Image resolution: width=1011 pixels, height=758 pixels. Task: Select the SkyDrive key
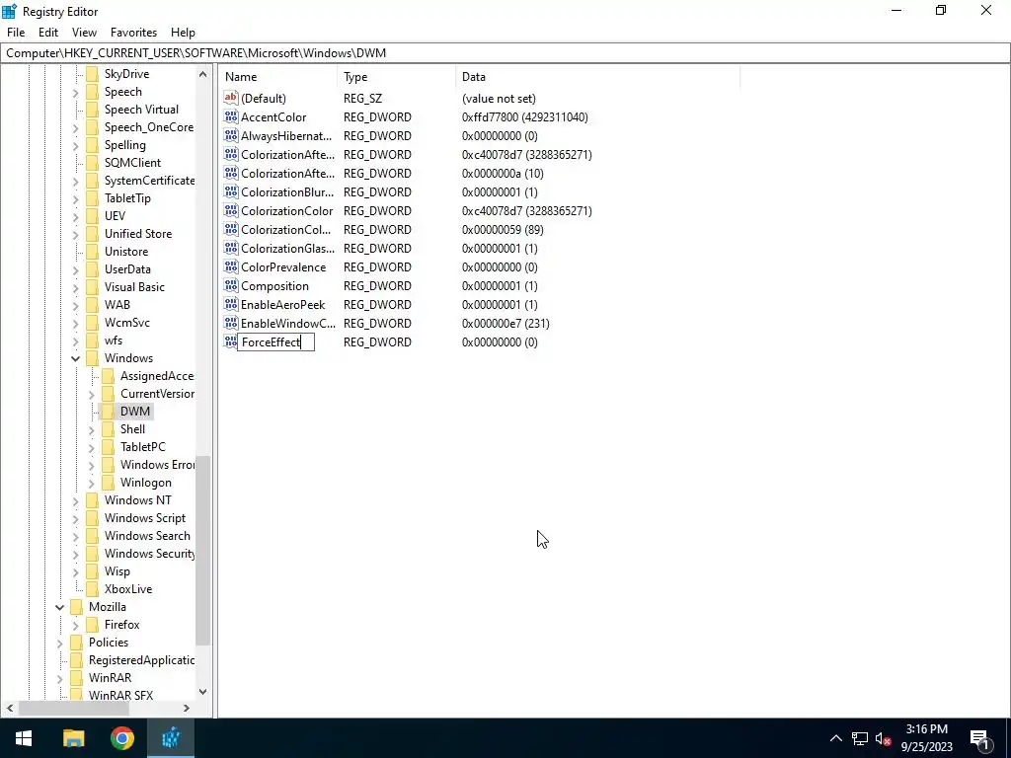pos(126,73)
